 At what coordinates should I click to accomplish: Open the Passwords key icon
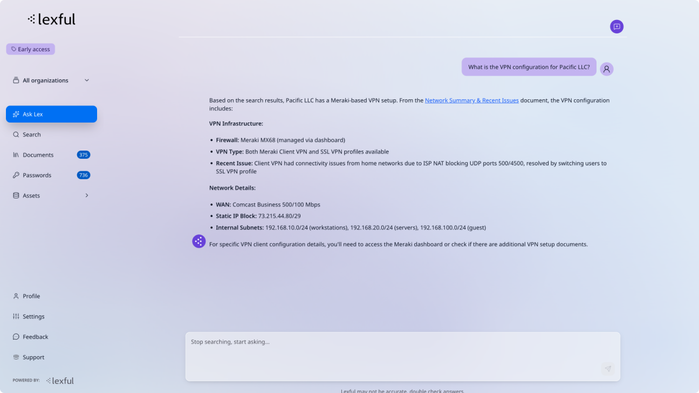point(15,175)
